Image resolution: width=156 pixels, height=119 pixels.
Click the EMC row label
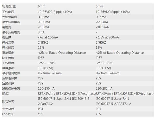click(5, 94)
